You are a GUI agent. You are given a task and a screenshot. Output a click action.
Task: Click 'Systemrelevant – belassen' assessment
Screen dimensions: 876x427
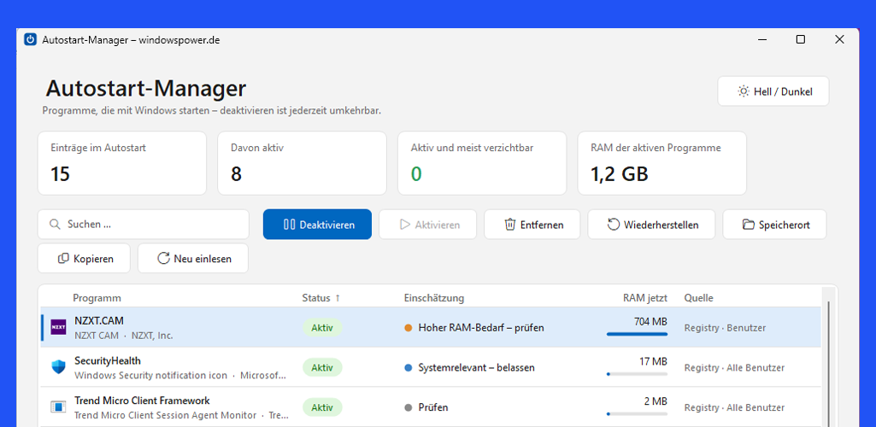(477, 367)
